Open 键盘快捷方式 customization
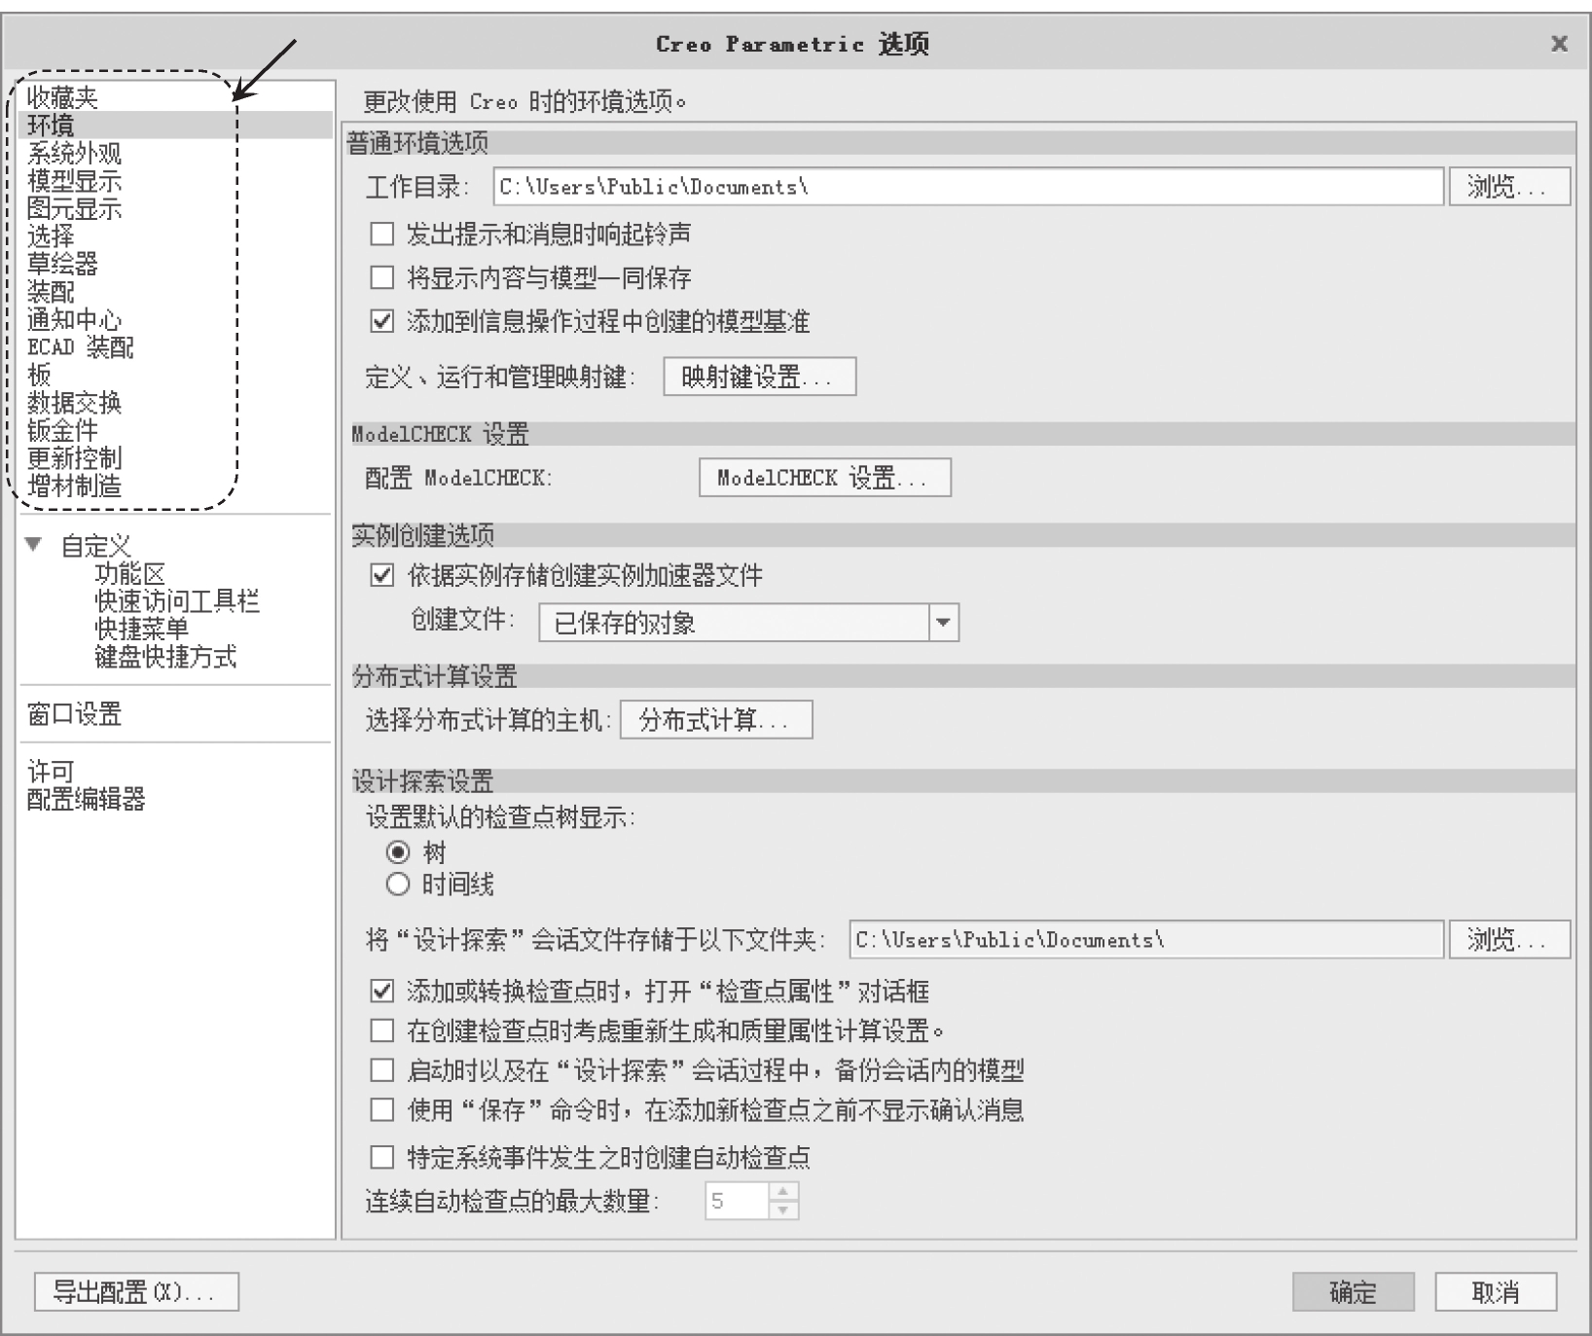Image resolution: width=1592 pixels, height=1336 pixels. point(165,657)
